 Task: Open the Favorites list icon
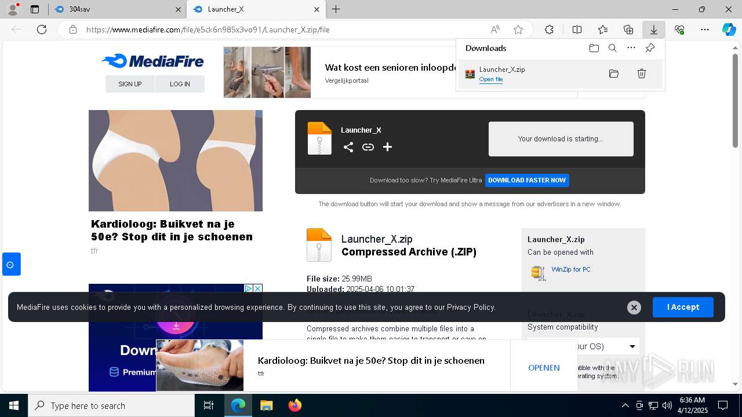pos(603,30)
